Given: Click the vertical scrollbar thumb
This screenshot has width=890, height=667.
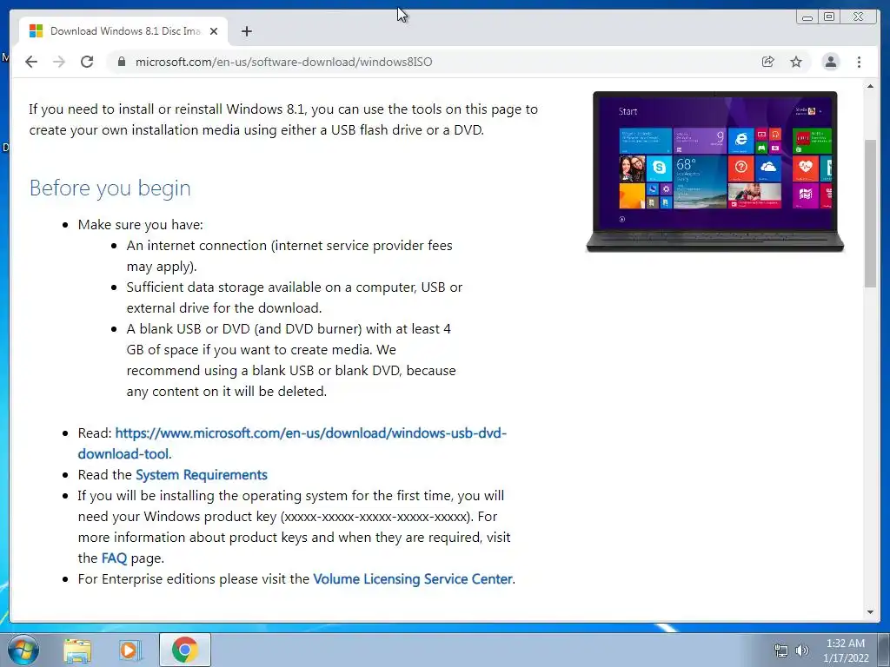Looking at the screenshot, I should 870,213.
